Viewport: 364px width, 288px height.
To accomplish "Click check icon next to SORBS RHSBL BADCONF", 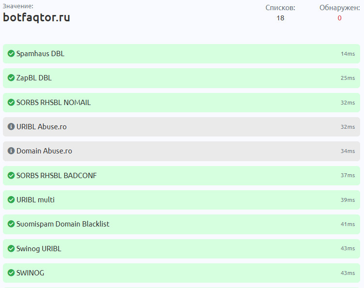I will tap(11, 175).
